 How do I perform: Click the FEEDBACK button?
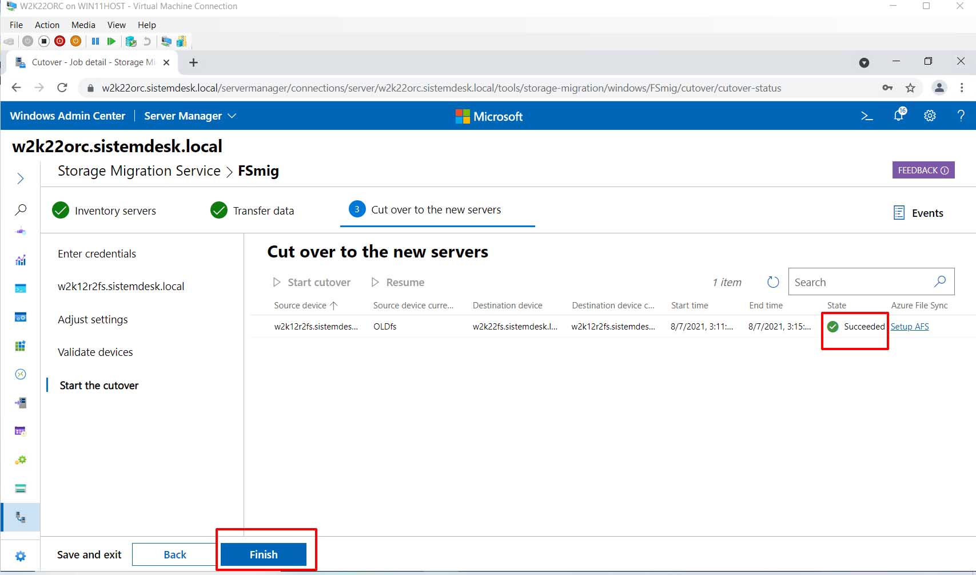click(923, 170)
